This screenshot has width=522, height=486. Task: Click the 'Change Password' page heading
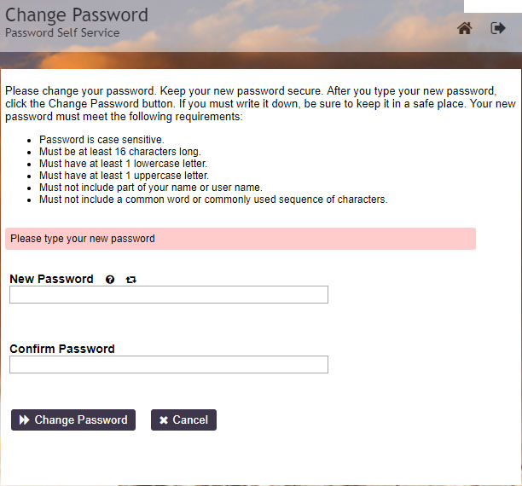[77, 15]
